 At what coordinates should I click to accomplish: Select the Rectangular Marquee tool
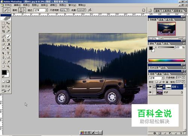click(x=3, y=23)
